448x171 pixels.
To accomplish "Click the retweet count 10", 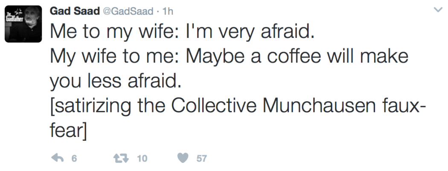I will coord(142,159).
